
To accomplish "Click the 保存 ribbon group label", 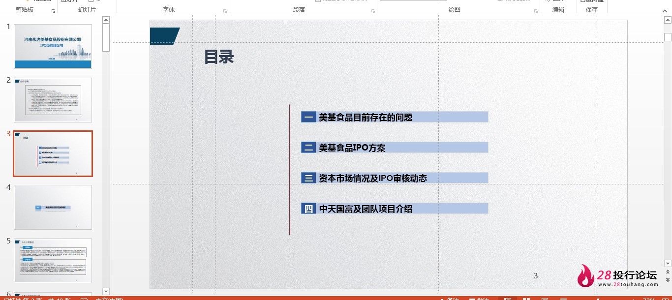I will click(x=592, y=10).
